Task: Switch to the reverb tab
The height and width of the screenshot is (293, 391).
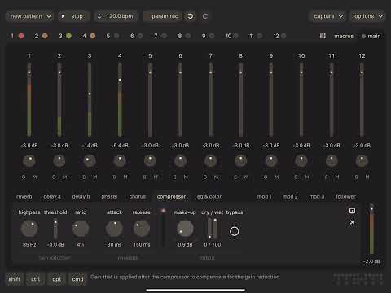Action: pos(24,196)
